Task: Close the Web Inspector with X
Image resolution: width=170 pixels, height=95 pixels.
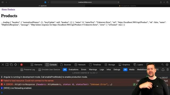Action: click(x=3, y=65)
